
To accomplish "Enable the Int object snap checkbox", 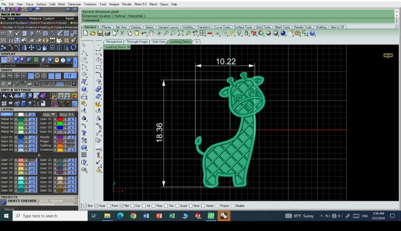I will pyautogui.click(x=144, y=206).
